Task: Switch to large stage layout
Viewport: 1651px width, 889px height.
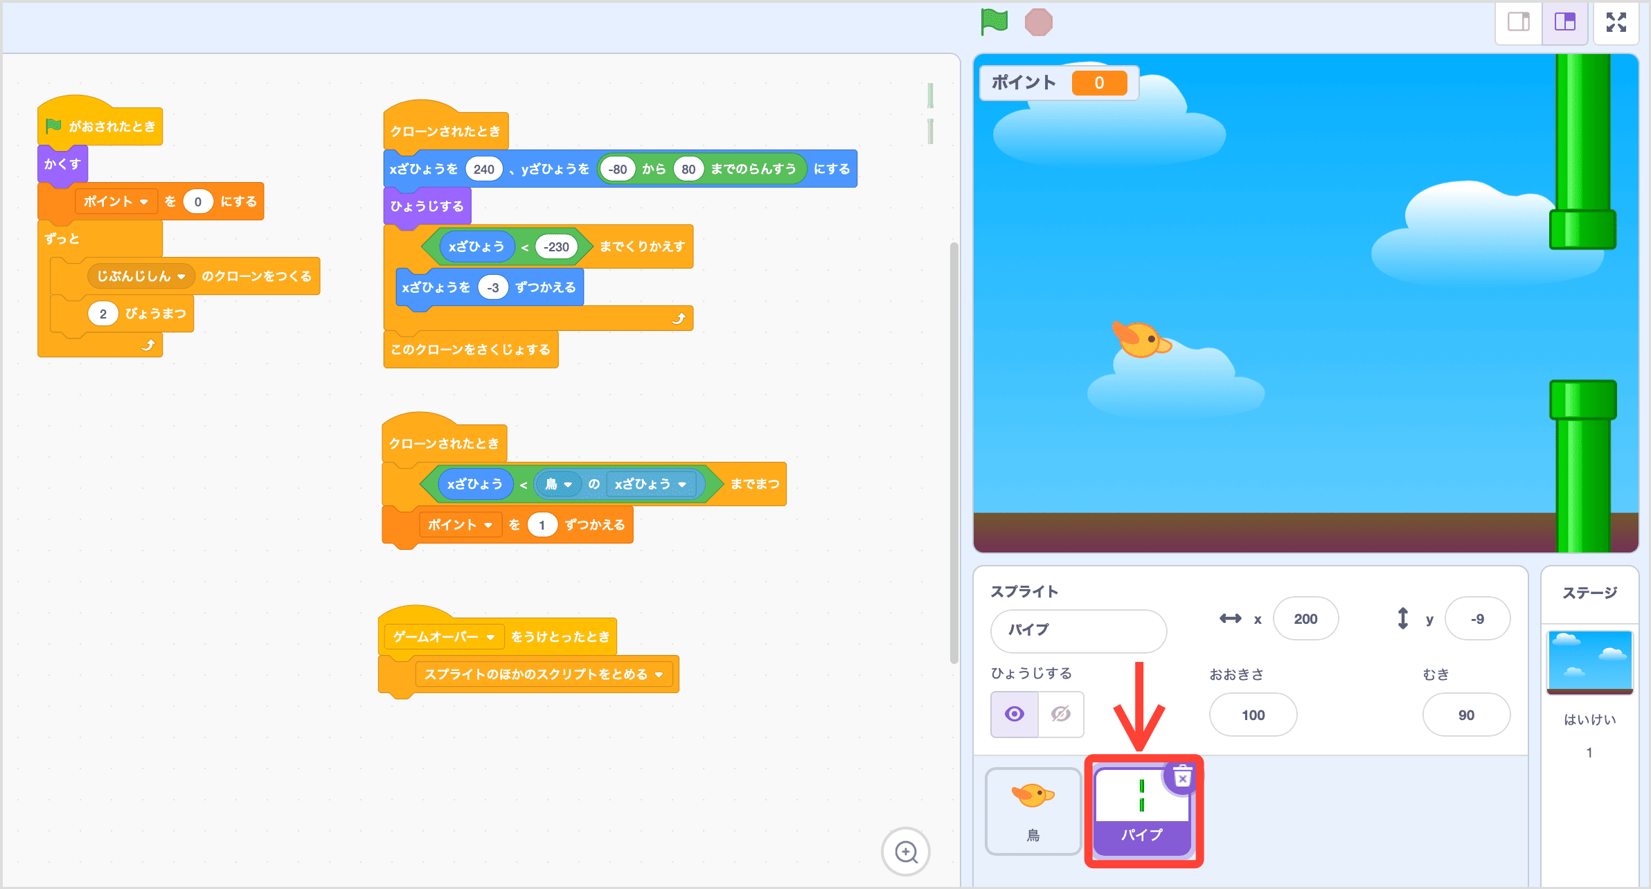Action: tap(1564, 22)
